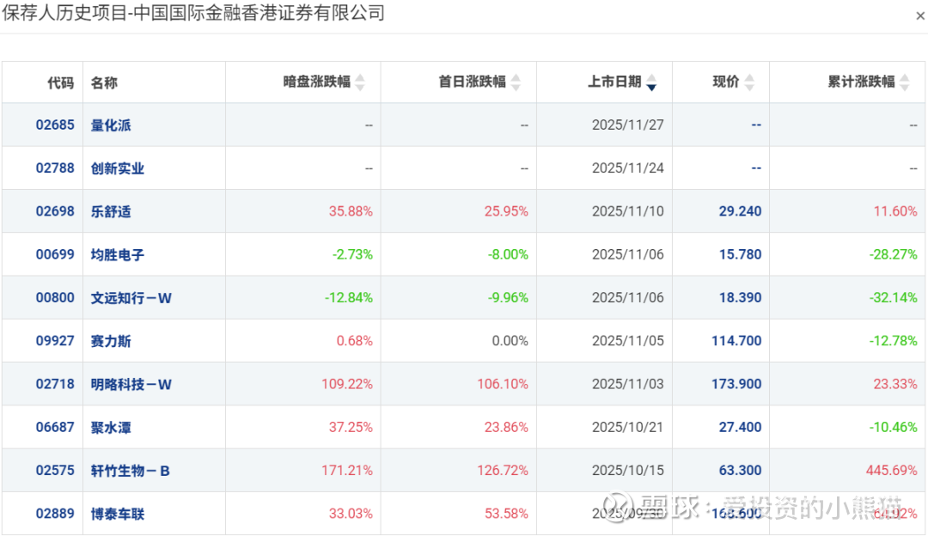
Task: Select the 109.22% grey market value
Action: click(x=347, y=384)
